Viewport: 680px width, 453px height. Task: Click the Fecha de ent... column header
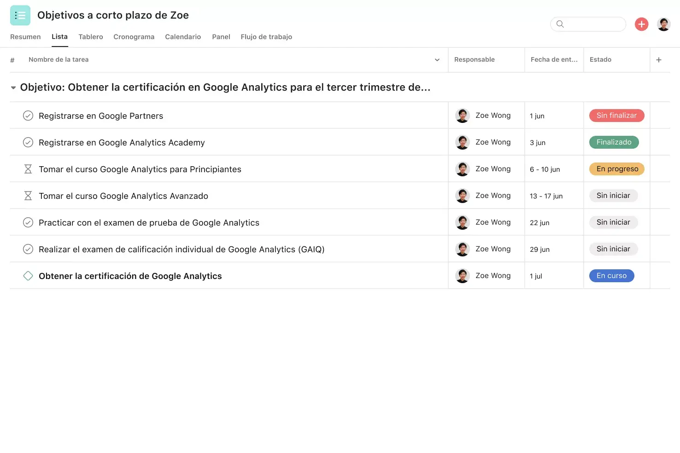click(554, 60)
